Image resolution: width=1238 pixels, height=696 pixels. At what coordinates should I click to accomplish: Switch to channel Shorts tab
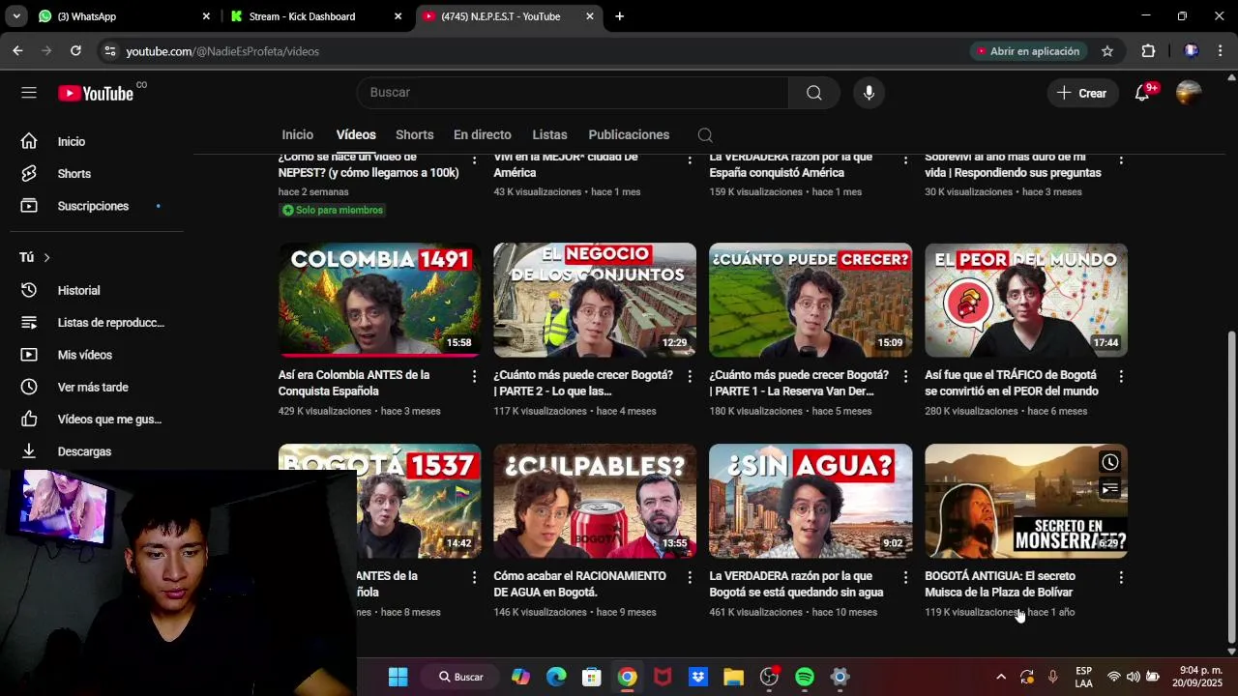click(x=414, y=135)
